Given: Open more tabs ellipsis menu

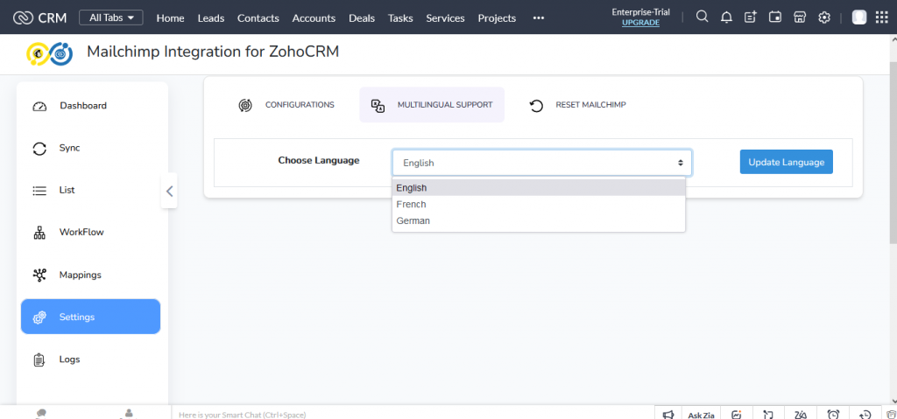Looking at the screenshot, I should click(539, 17).
